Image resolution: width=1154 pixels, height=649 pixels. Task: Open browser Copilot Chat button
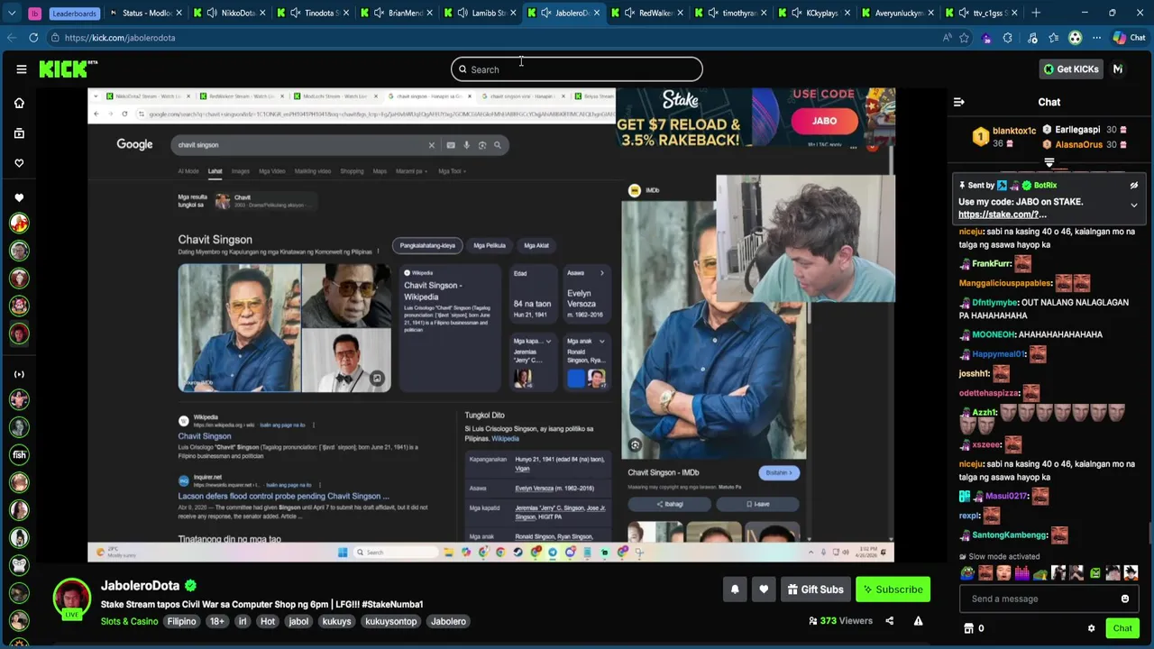click(1130, 38)
